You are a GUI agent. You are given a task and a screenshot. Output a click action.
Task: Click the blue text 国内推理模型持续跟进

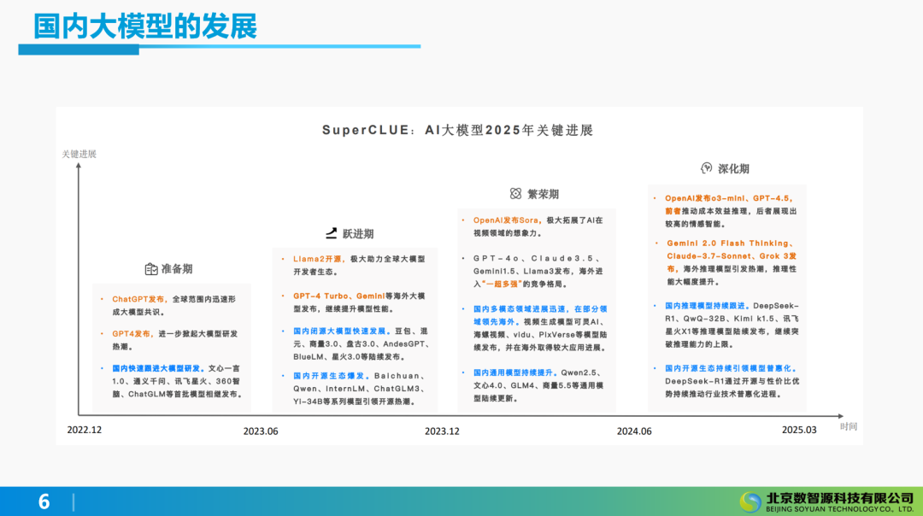(706, 306)
